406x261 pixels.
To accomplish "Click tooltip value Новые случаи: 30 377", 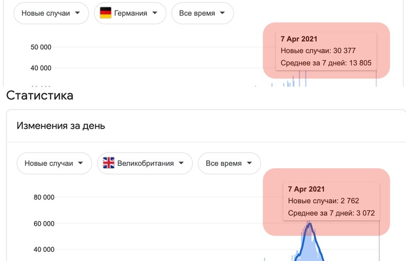I will (x=312, y=51).
